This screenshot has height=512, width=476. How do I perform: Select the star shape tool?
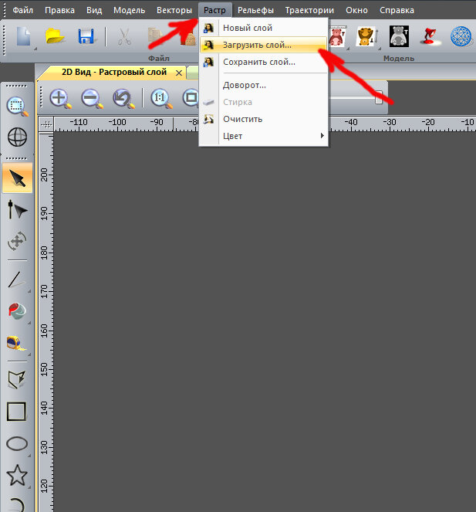[x=17, y=475]
